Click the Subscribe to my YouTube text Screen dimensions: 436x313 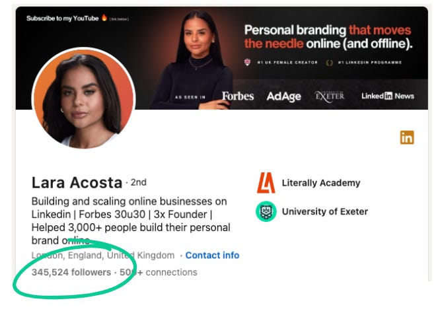62,18
